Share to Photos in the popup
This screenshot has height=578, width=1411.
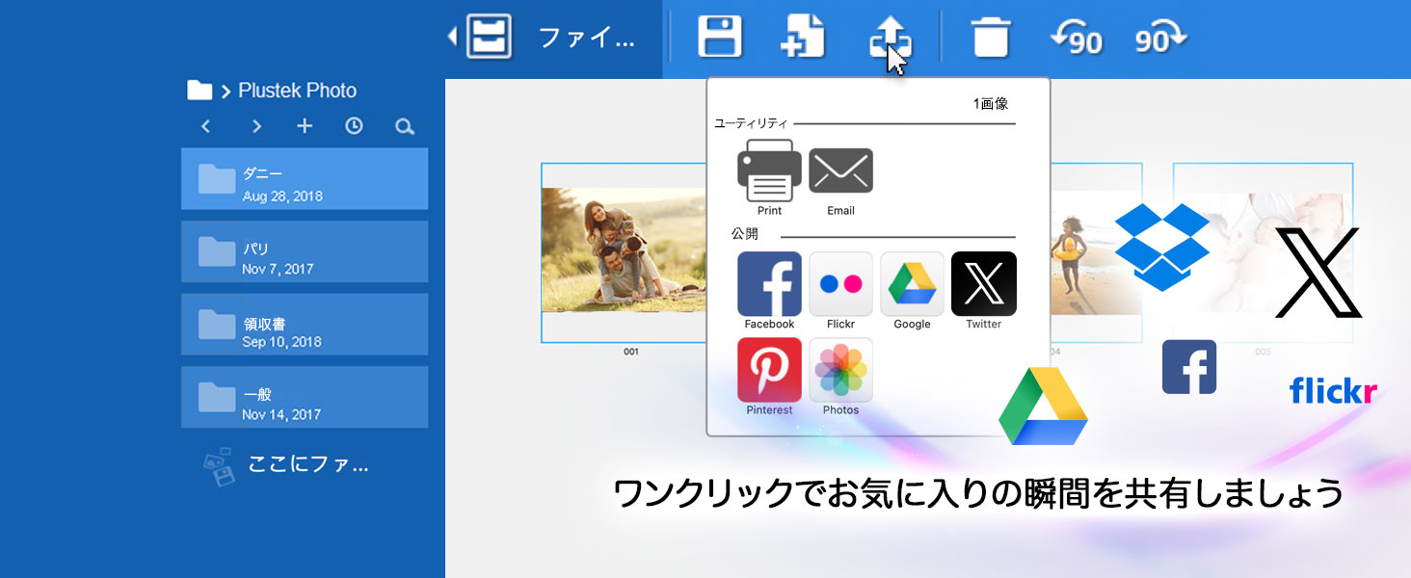pyautogui.click(x=840, y=377)
